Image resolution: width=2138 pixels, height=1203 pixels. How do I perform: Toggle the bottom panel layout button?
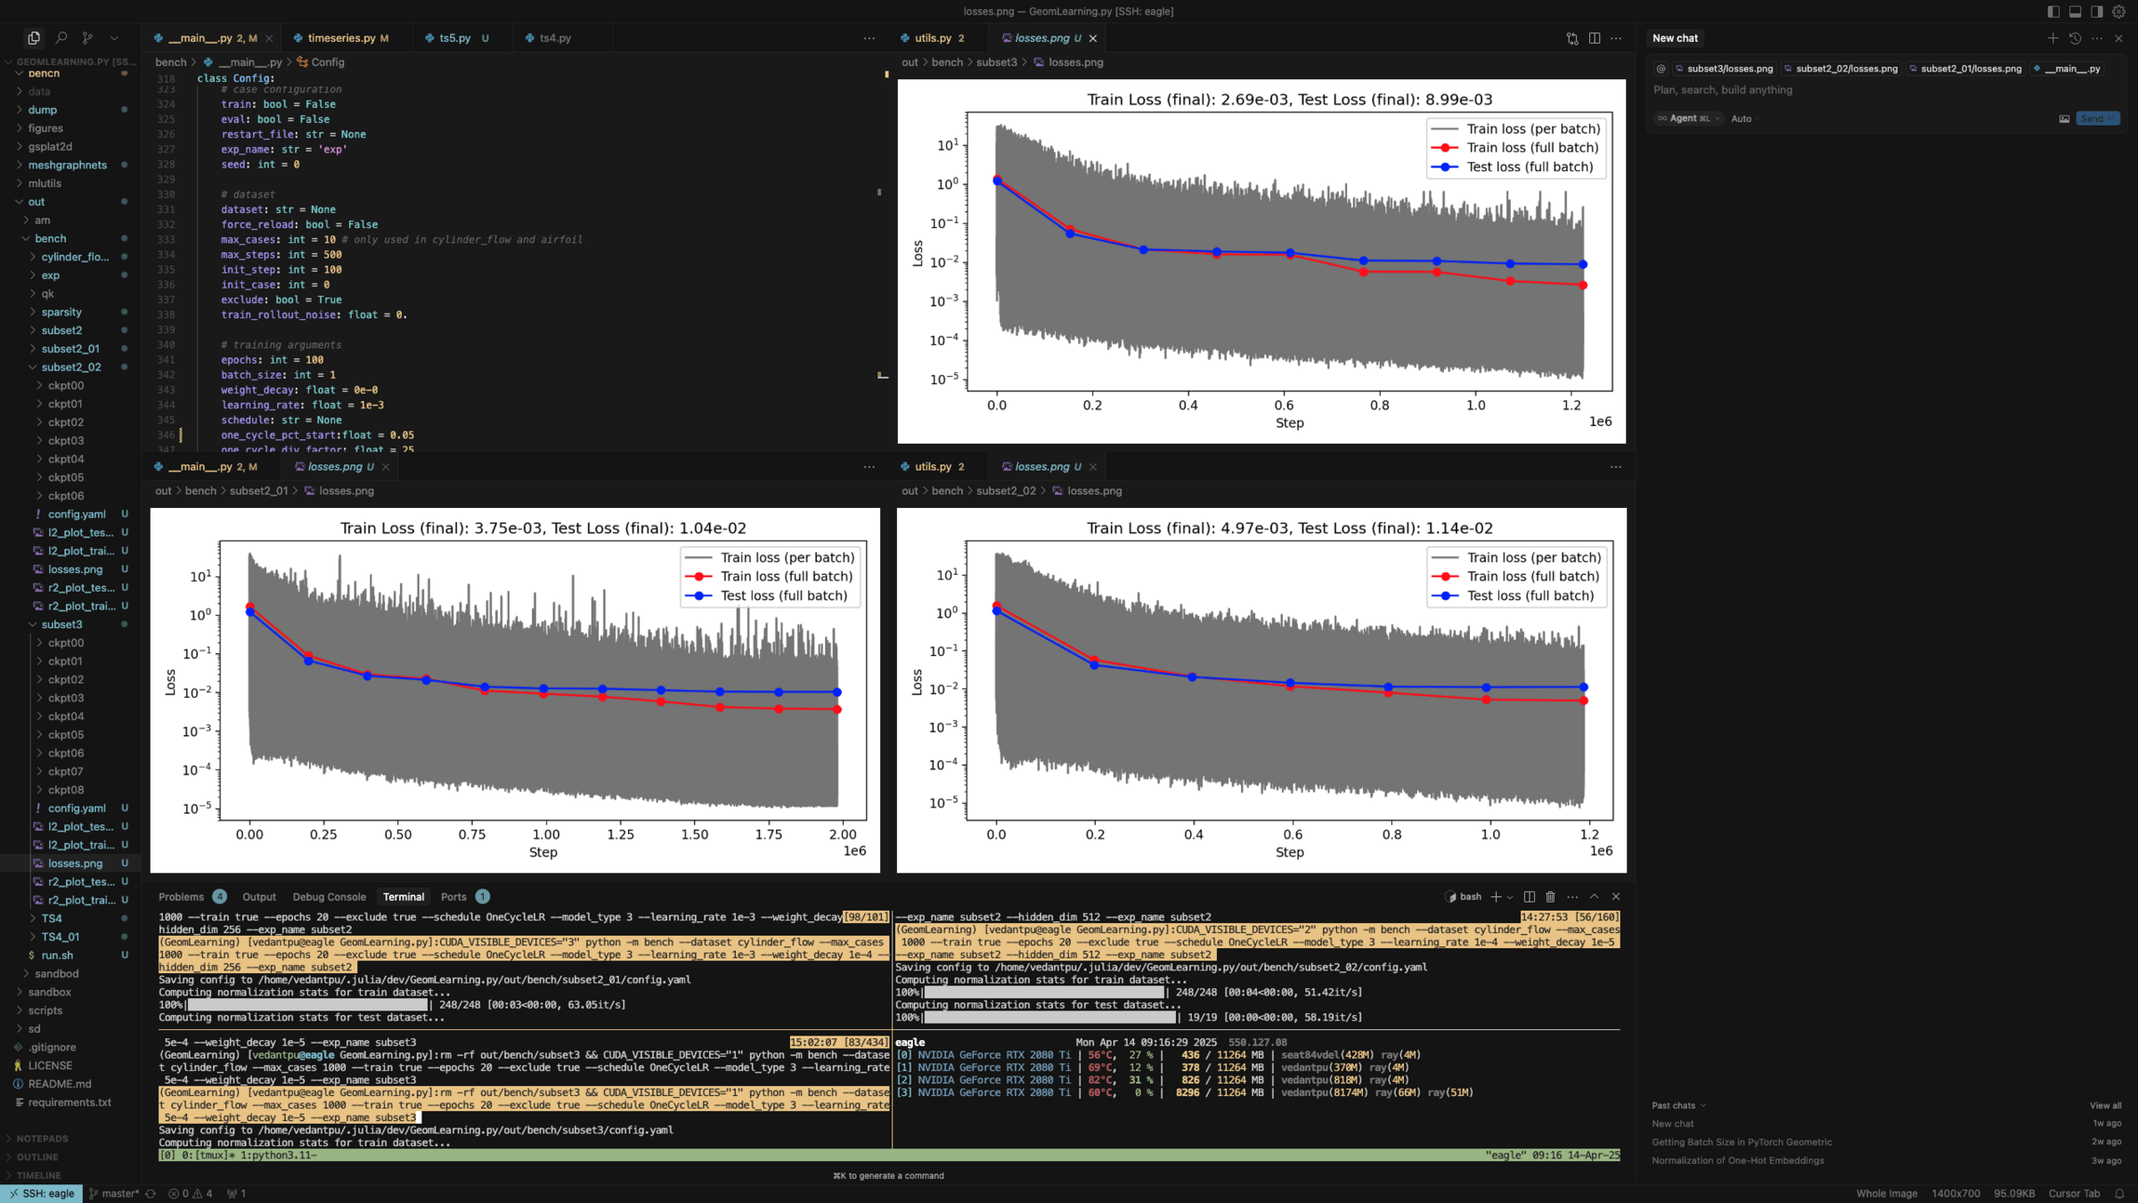[x=2075, y=12]
